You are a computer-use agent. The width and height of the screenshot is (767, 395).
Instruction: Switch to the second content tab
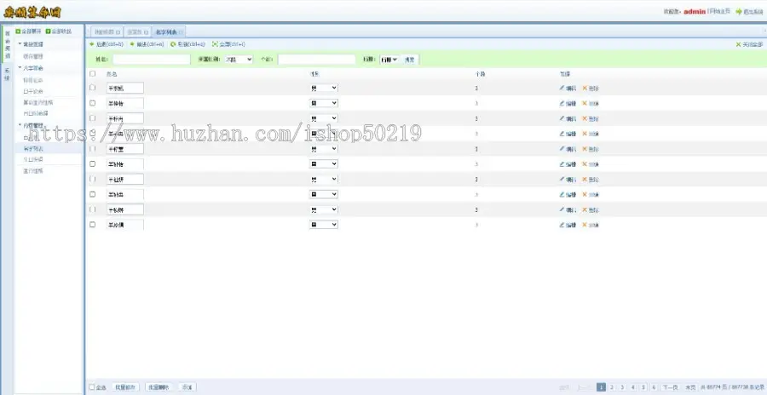point(137,31)
